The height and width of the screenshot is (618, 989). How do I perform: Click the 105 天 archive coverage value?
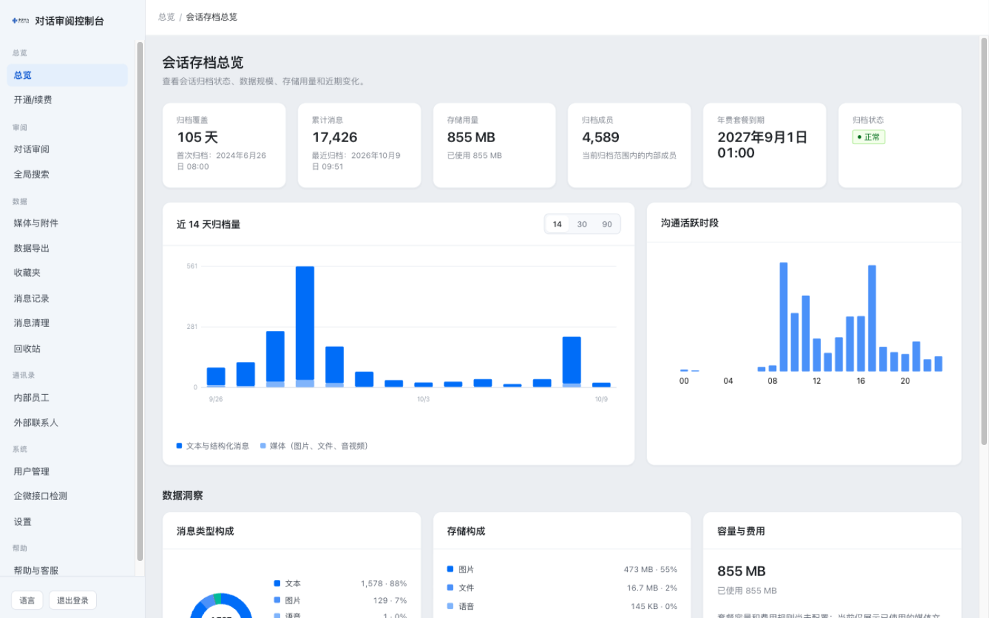198,137
